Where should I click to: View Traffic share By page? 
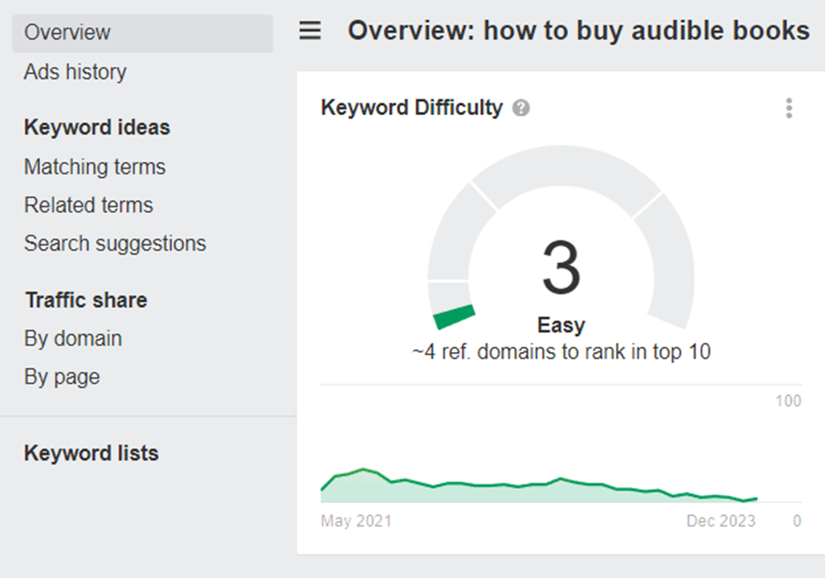coord(62,377)
